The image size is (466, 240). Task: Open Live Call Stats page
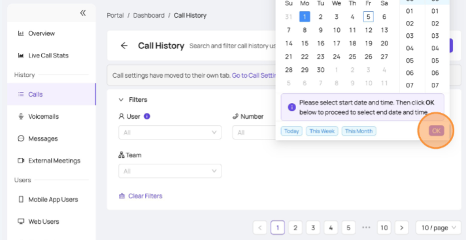[52, 55]
